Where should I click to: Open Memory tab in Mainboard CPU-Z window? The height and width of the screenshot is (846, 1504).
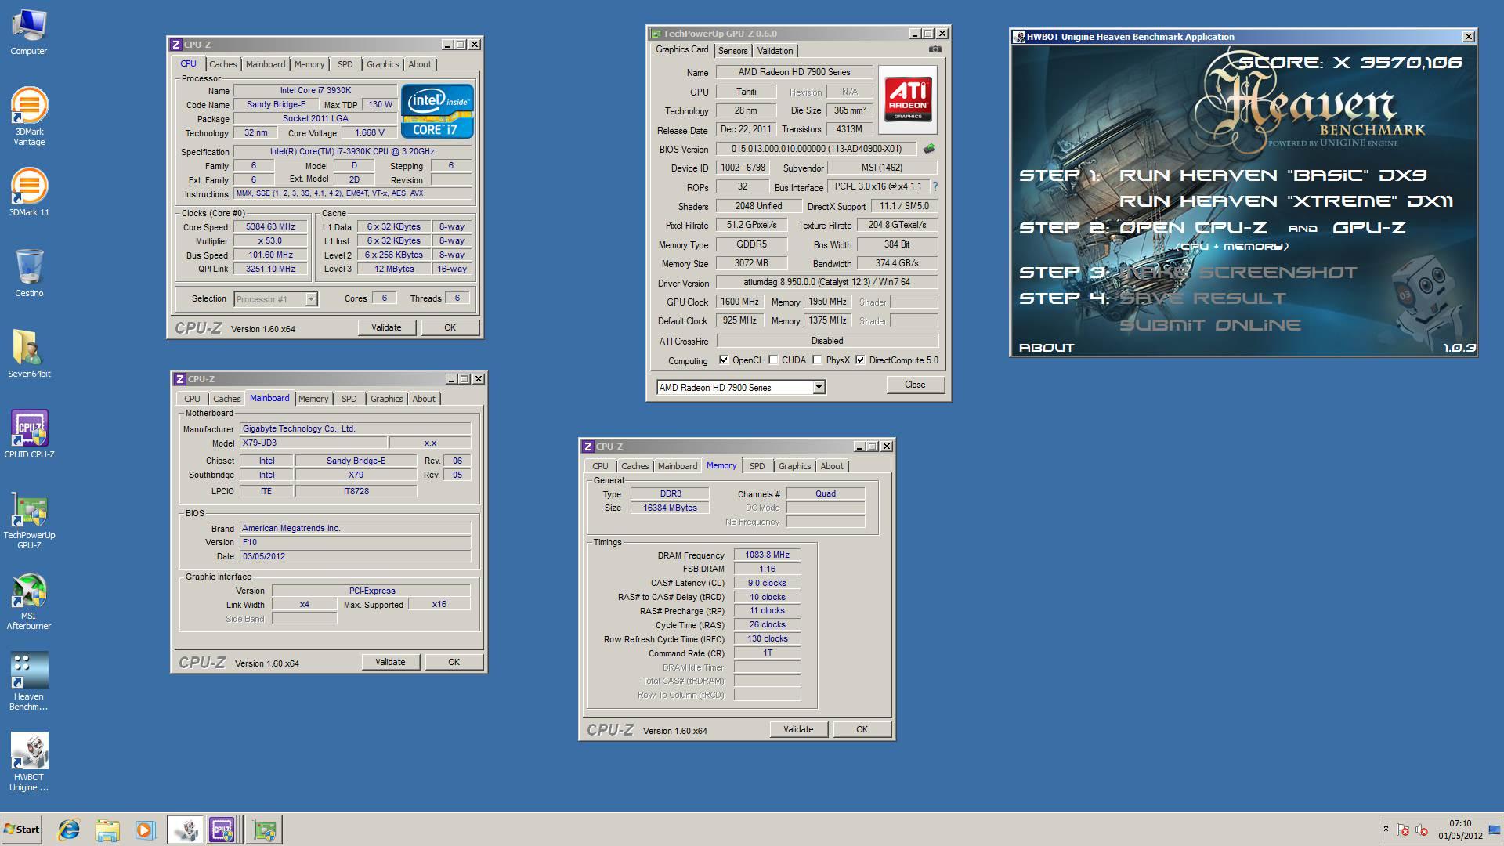pyautogui.click(x=313, y=399)
